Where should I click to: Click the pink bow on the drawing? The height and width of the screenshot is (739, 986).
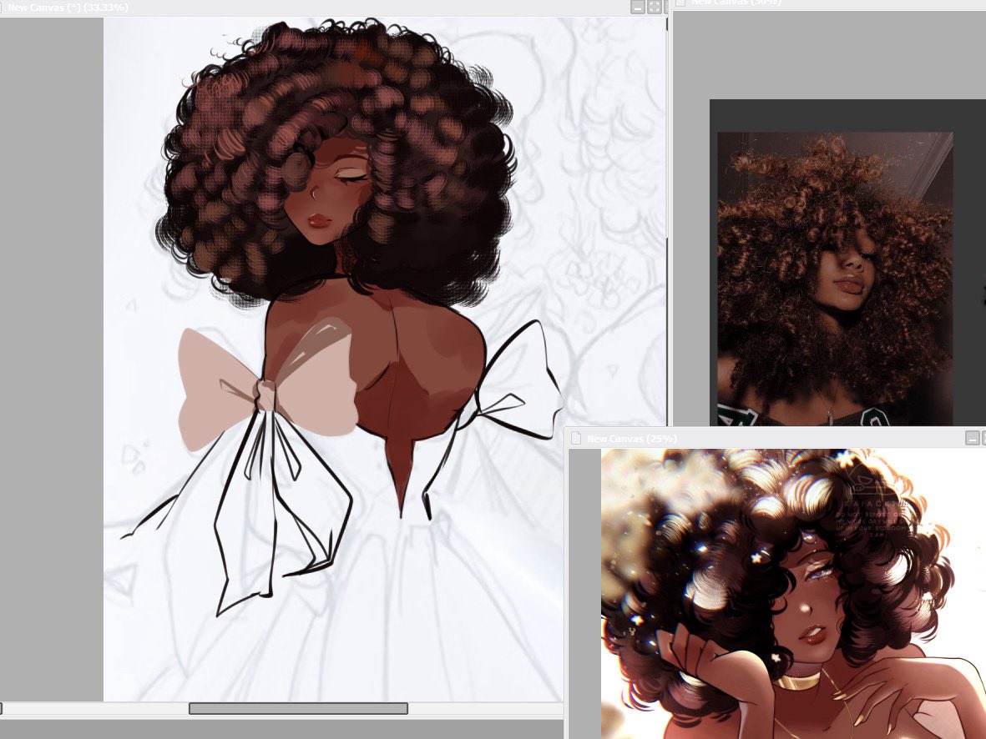point(267,388)
